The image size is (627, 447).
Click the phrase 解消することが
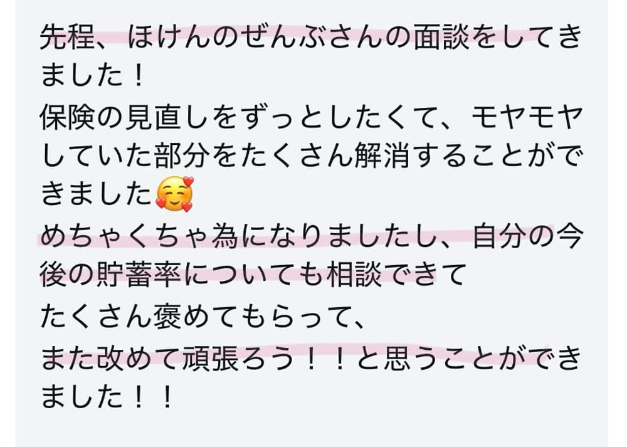tap(453, 156)
